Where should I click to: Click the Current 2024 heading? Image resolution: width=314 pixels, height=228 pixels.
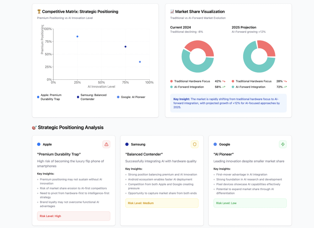point(180,27)
